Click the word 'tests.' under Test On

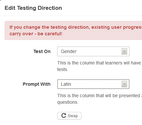pos(63,69)
